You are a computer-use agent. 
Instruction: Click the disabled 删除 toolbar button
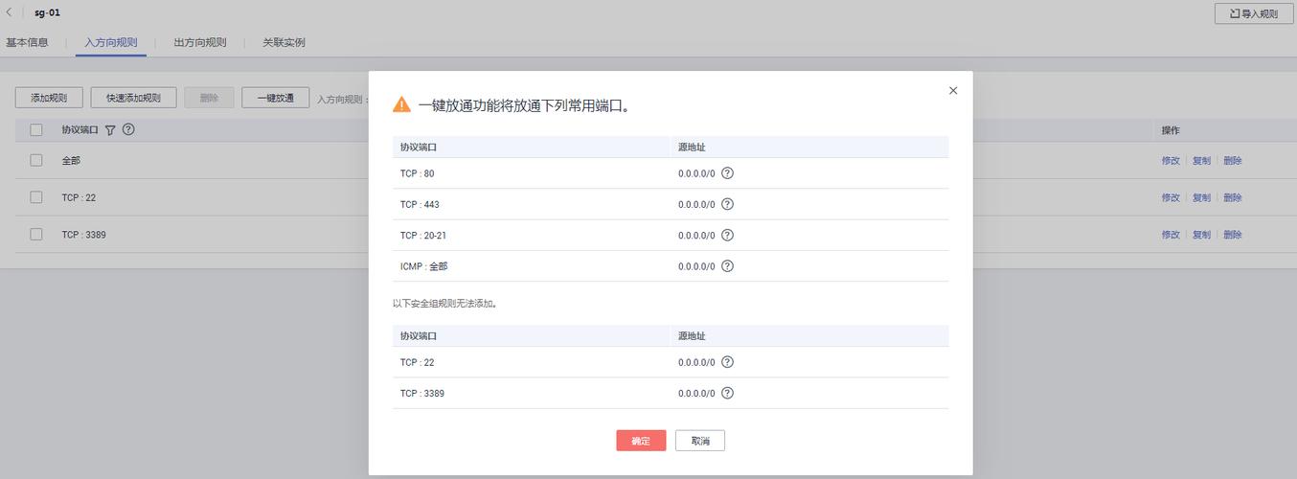(209, 98)
